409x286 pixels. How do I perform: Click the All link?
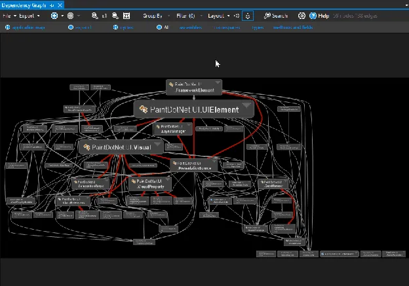click(166, 27)
